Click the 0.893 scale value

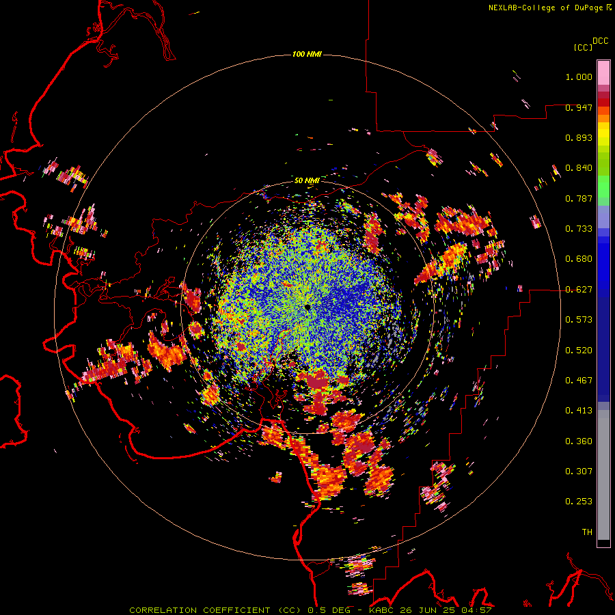(579, 137)
